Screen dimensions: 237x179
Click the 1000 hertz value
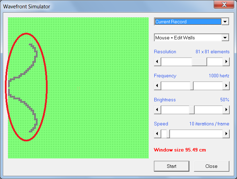tap(219, 76)
